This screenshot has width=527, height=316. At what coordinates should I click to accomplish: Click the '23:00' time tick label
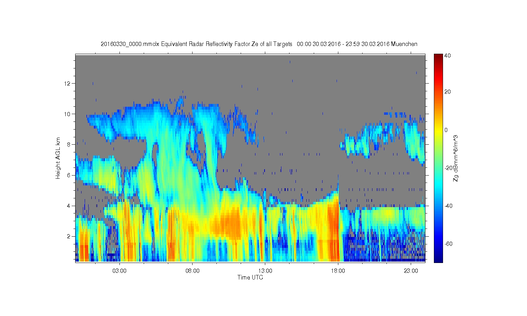[411, 271]
